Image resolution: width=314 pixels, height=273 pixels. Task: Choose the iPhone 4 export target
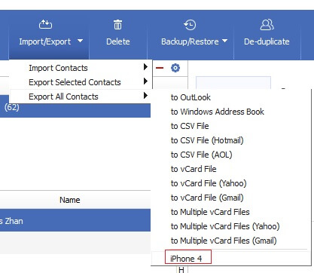(x=188, y=257)
